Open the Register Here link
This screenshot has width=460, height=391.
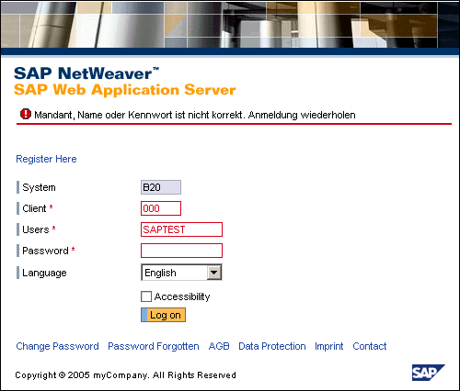46,159
